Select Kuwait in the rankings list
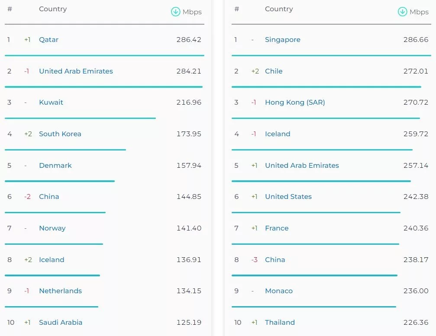This screenshot has height=336, width=436. click(51, 102)
